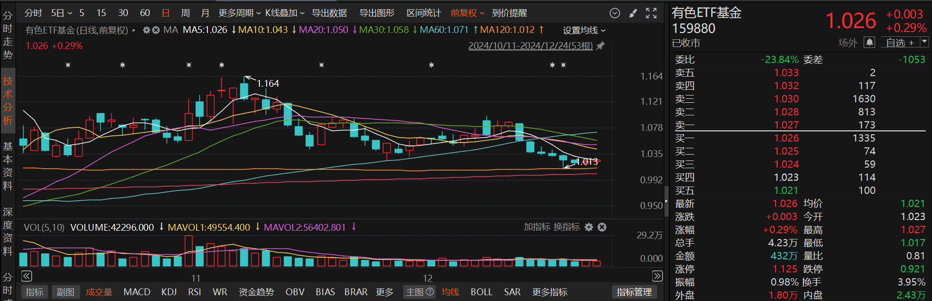
Task: Expand the K线叠加 dropdown
Action: 285,13
